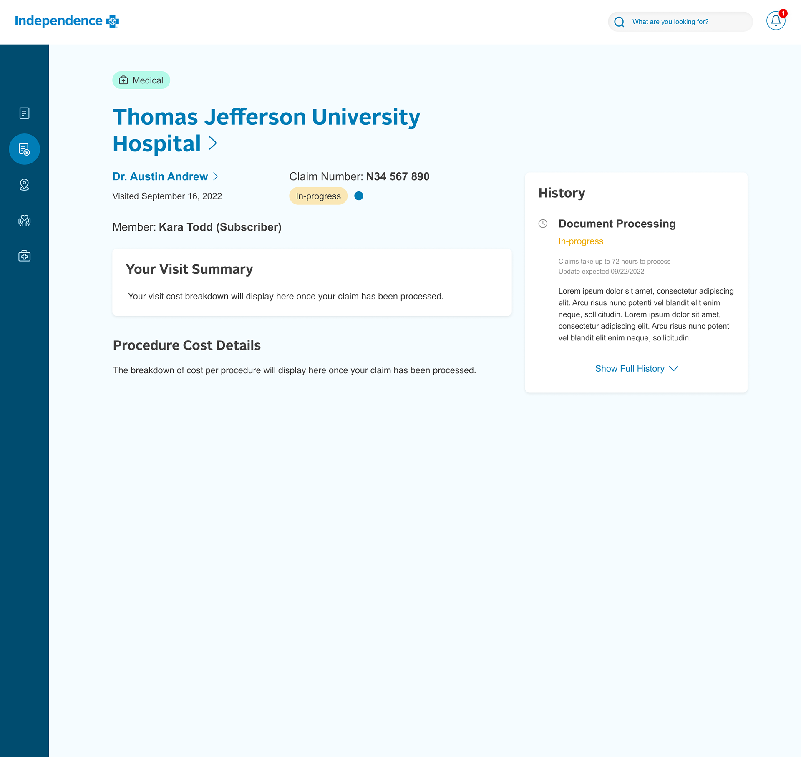The width and height of the screenshot is (801, 757).
Task: Click orange In-progress status in History
Action: pos(581,241)
